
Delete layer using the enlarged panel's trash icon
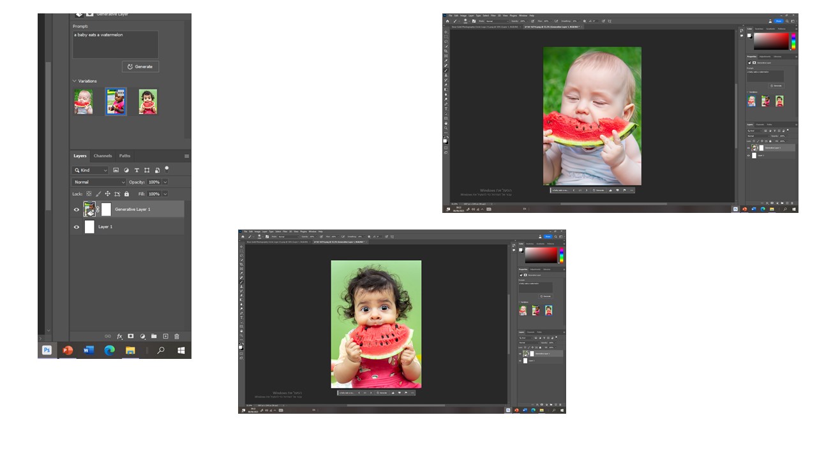click(177, 336)
